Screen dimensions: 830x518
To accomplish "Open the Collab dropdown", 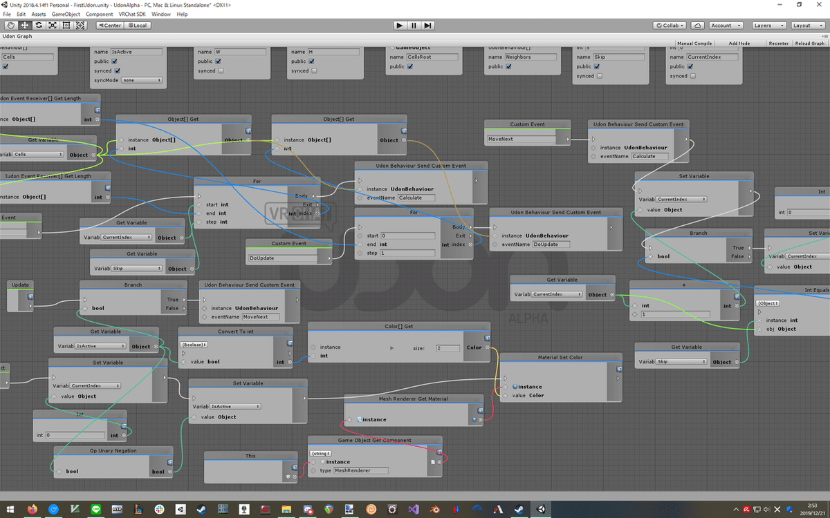I will 670,26.
